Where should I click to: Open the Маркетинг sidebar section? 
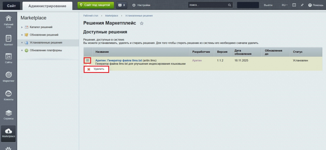click(9, 77)
